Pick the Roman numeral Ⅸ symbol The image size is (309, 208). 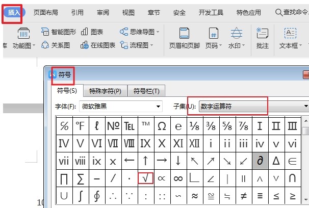click(146, 143)
